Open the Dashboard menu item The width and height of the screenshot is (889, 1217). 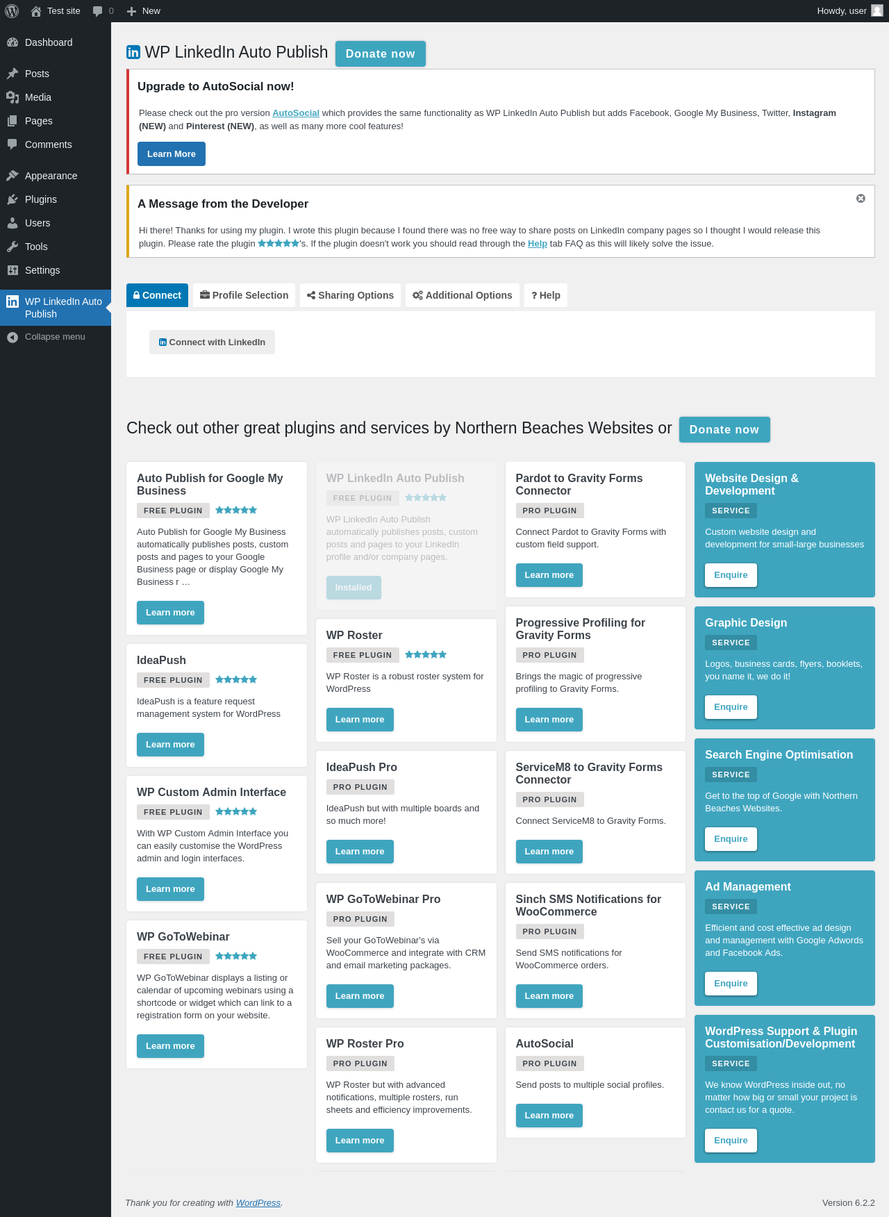pyautogui.click(x=56, y=42)
